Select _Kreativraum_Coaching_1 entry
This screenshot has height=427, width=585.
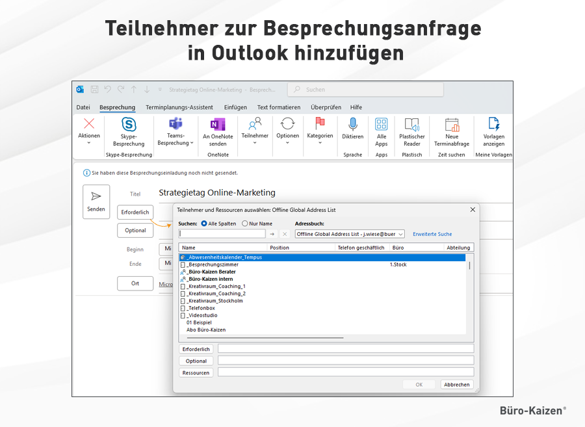pos(322,287)
